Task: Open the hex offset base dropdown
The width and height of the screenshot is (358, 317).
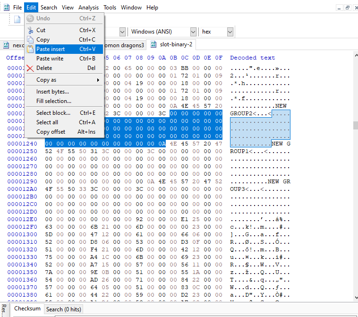Action: (230, 32)
